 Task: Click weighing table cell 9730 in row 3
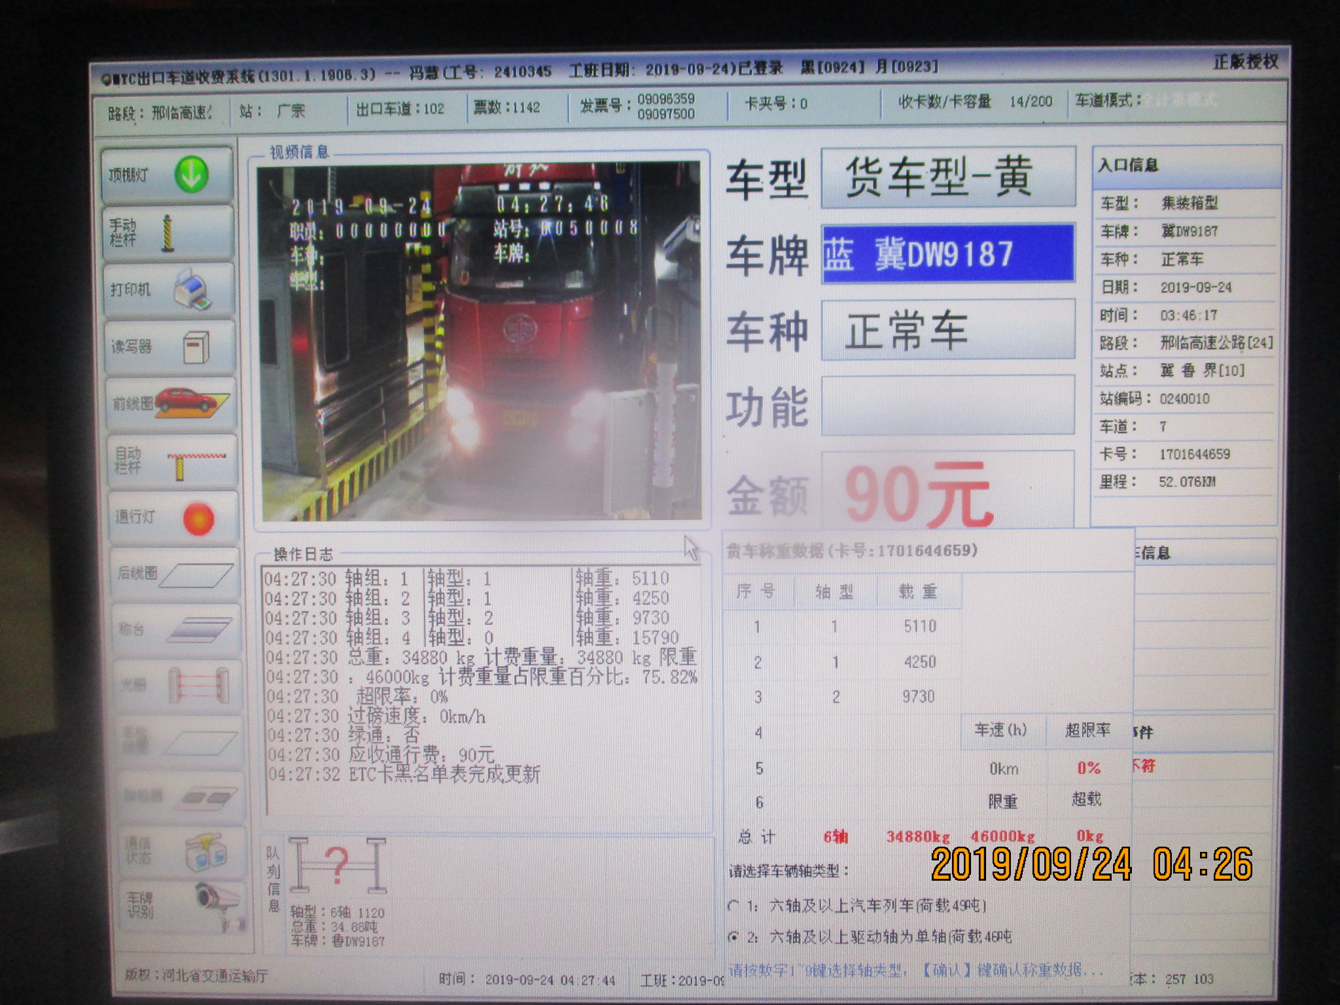919,697
